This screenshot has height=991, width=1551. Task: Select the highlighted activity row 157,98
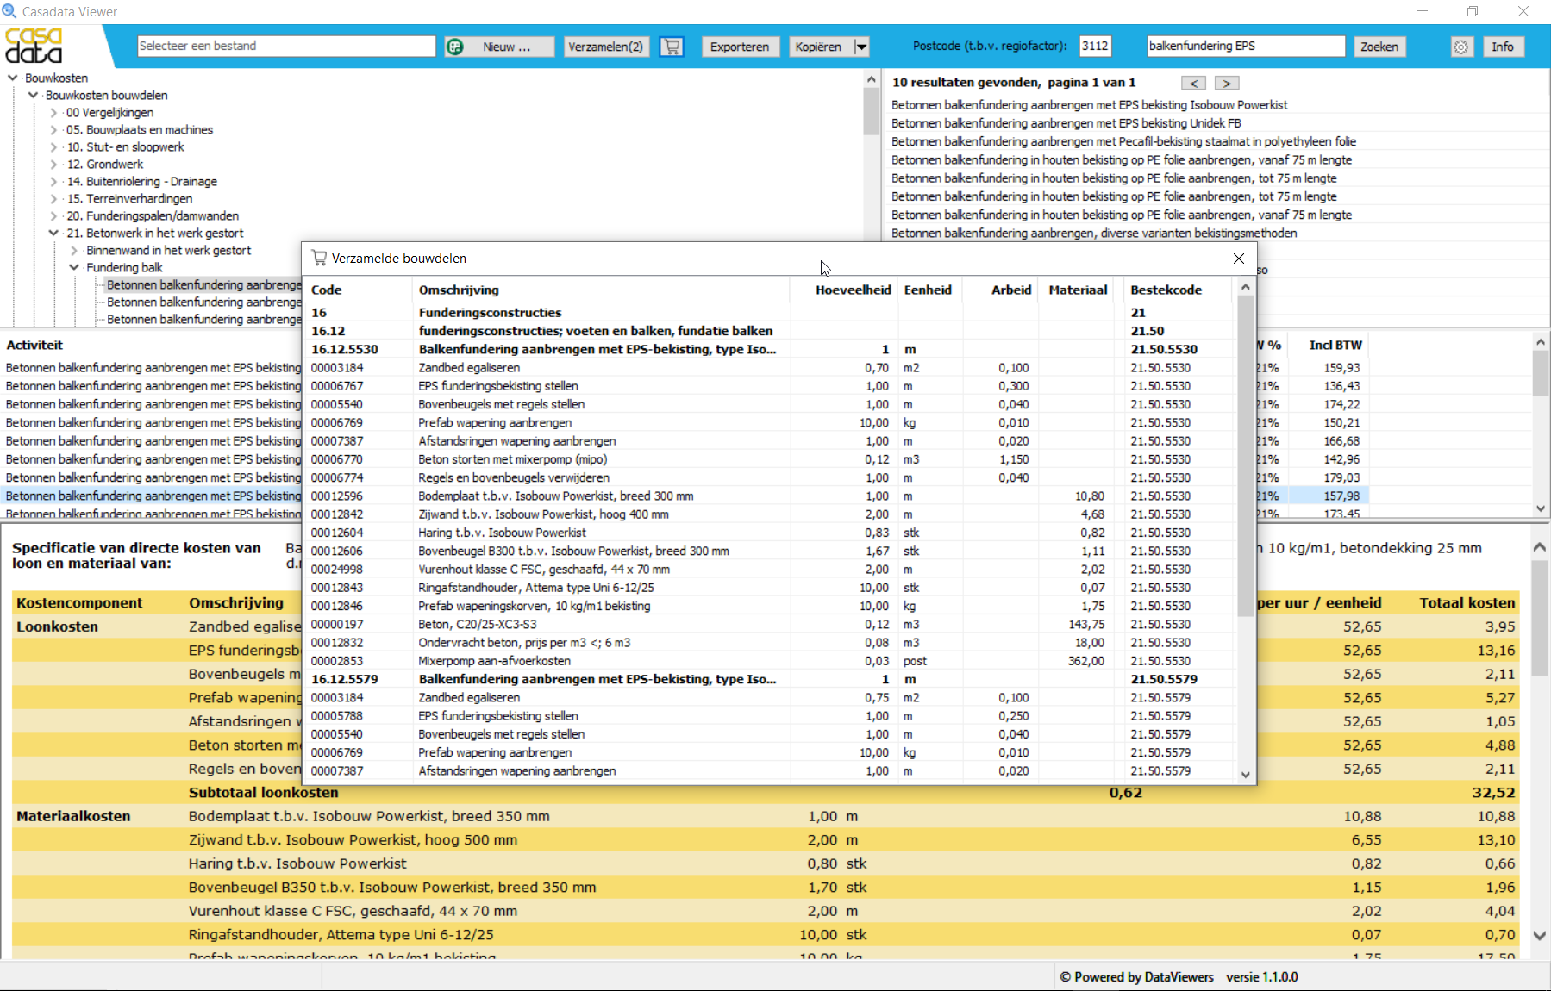[x=1342, y=495]
